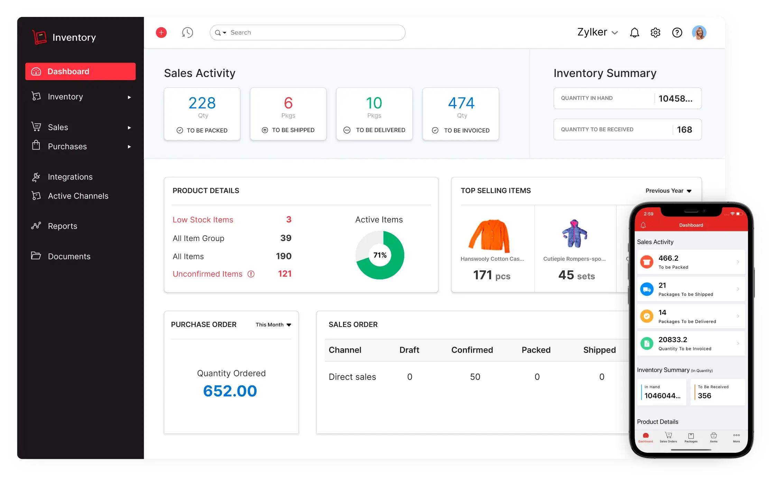Open the notifications bell
Viewport: 777px width, 481px height.
[x=635, y=32]
